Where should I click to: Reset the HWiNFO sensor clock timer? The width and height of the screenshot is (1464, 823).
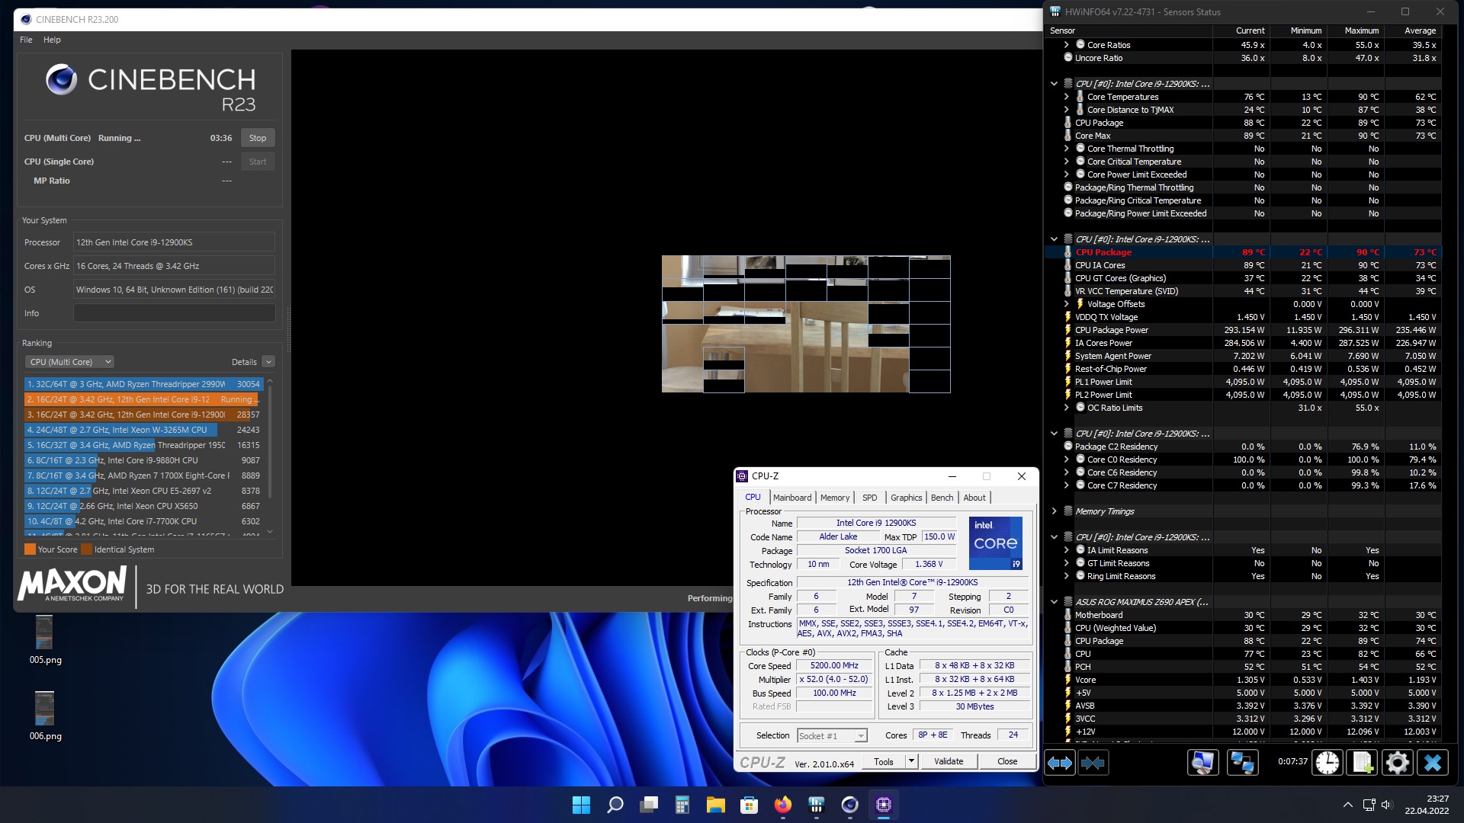pyautogui.click(x=1328, y=763)
